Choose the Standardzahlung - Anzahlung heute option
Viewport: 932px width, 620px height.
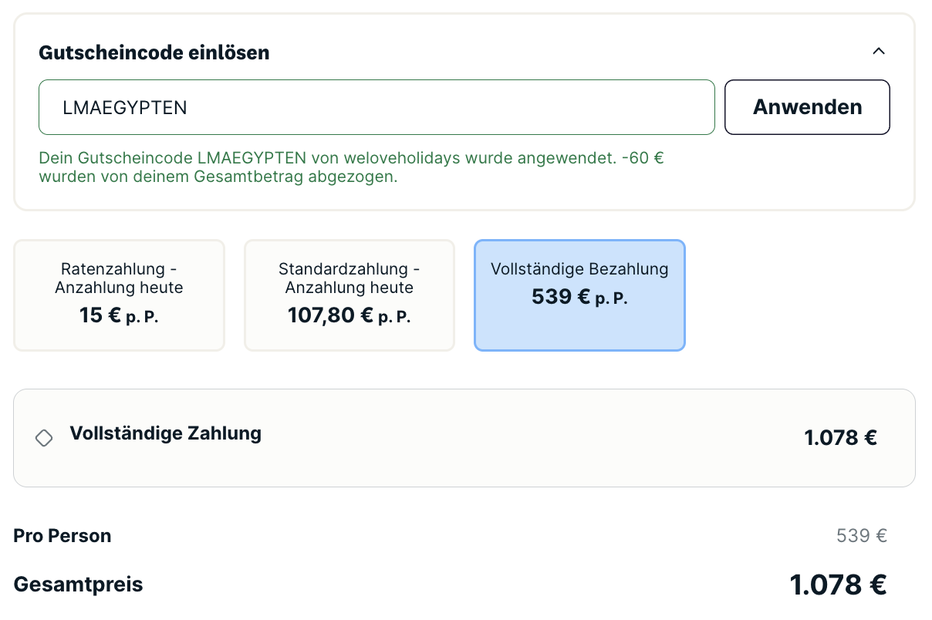click(x=349, y=295)
